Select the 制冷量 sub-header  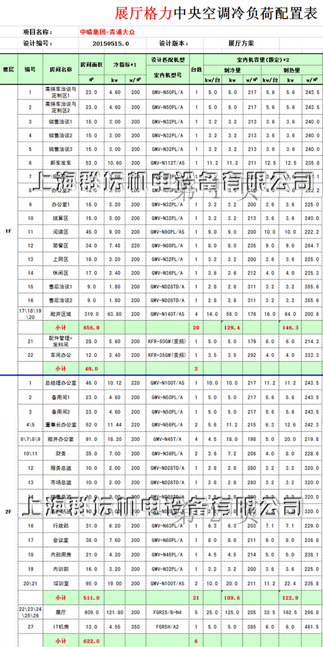click(x=232, y=70)
